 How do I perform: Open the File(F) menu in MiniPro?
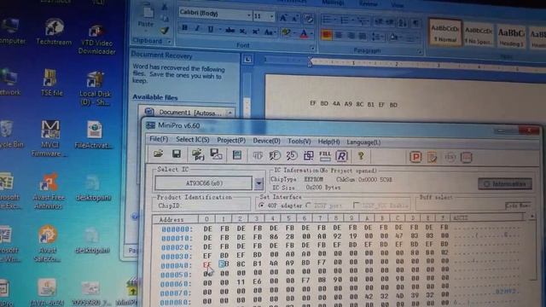[x=159, y=139]
